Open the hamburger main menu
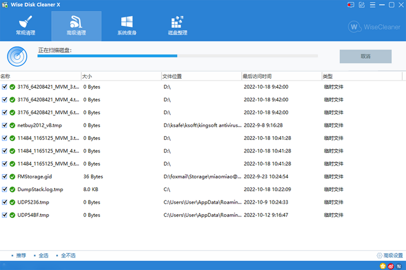Viewport: 406px width, 270px height. (x=372, y=5)
